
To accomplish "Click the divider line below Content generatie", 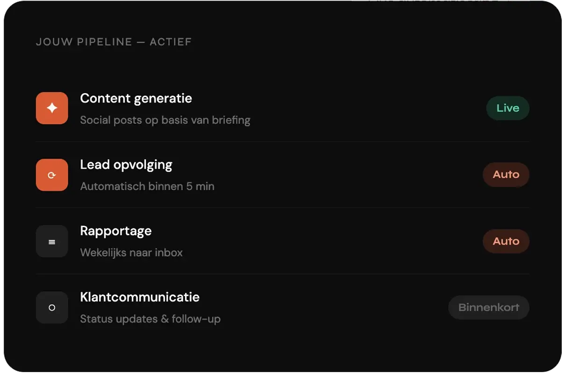I will 282,142.
